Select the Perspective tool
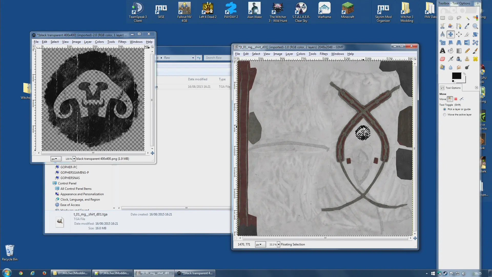This screenshot has height=277, width=492. (459, 43)
